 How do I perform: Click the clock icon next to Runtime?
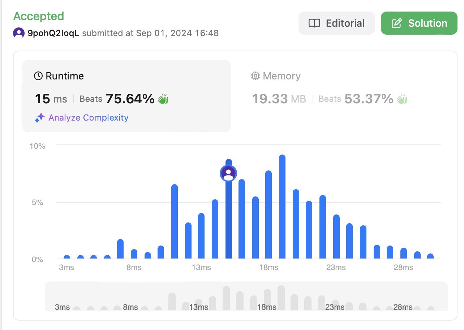(38, 76)
